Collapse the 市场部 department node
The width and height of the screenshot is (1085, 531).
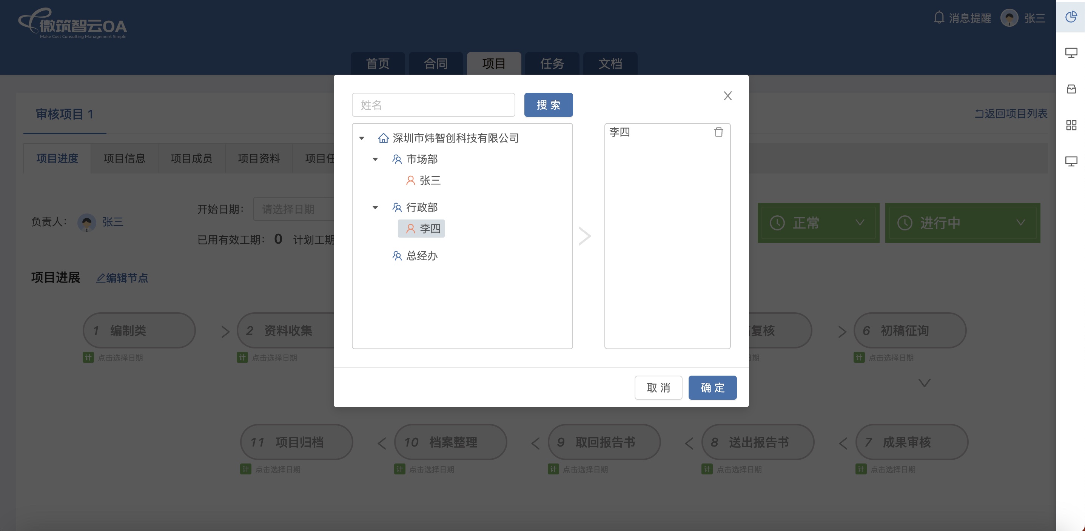pyautogui.click(x=375, y=160)
